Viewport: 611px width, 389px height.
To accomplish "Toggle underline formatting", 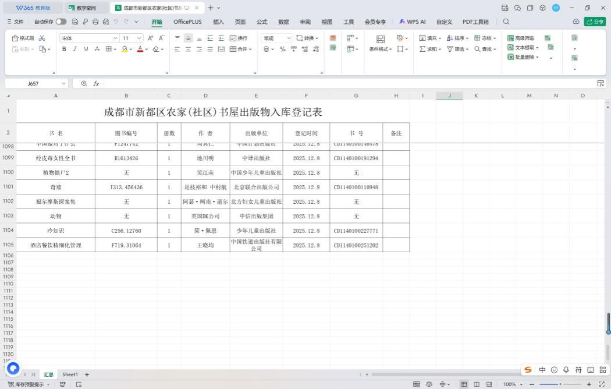I will 86,49.
